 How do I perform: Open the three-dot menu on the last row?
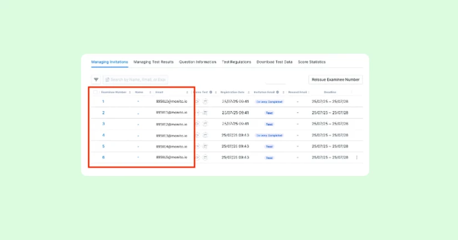click(x=357, y=157)
